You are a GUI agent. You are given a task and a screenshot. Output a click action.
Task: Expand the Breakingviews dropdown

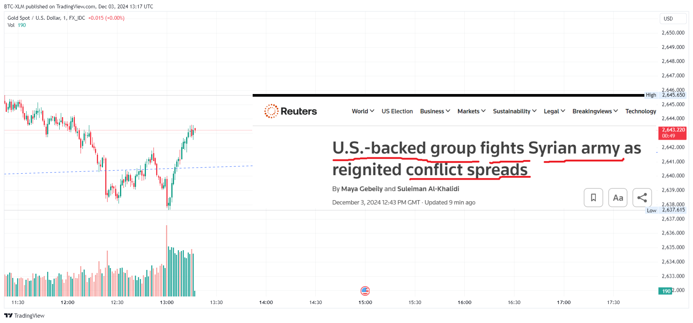595,111
